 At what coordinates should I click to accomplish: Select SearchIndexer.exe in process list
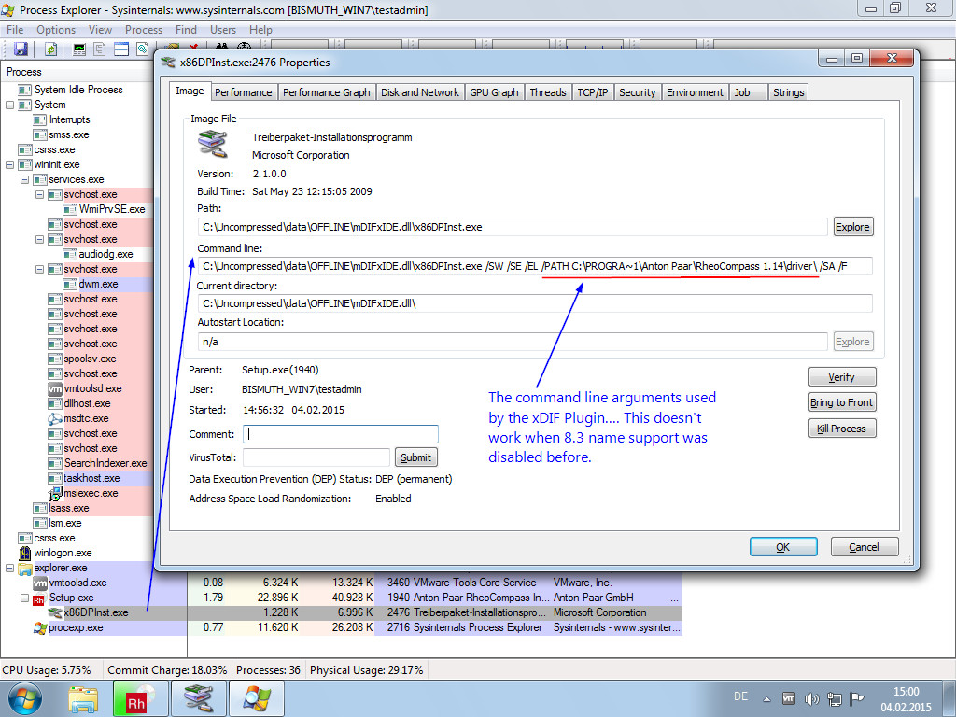pyautogui.click(x=105, y=463)
